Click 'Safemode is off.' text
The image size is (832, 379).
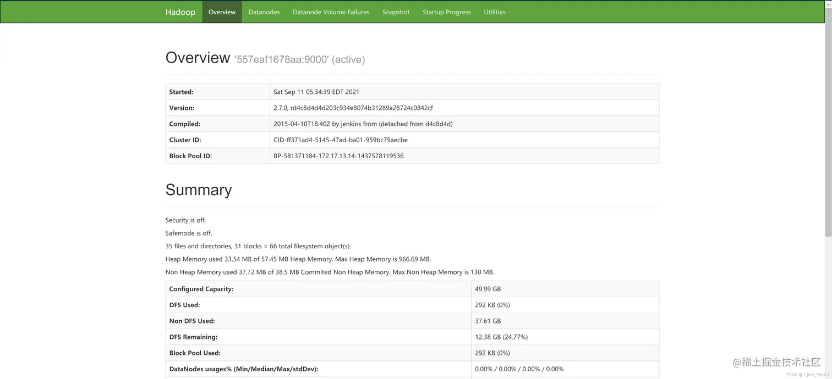[x=189, y=233]
